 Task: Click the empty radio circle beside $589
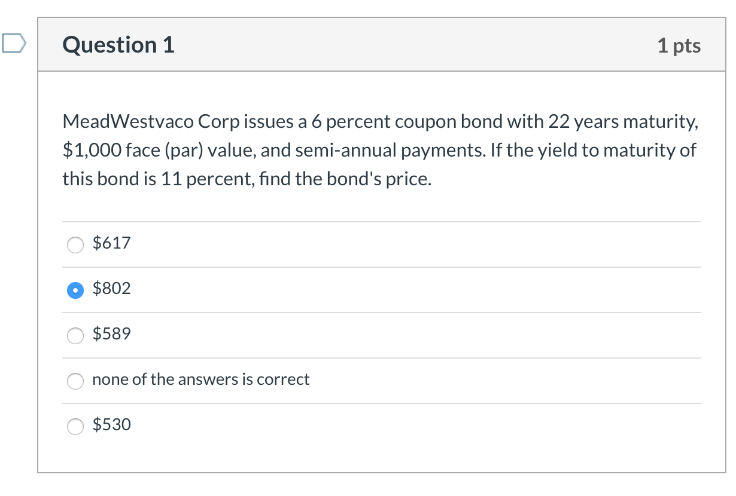(75, 335)
